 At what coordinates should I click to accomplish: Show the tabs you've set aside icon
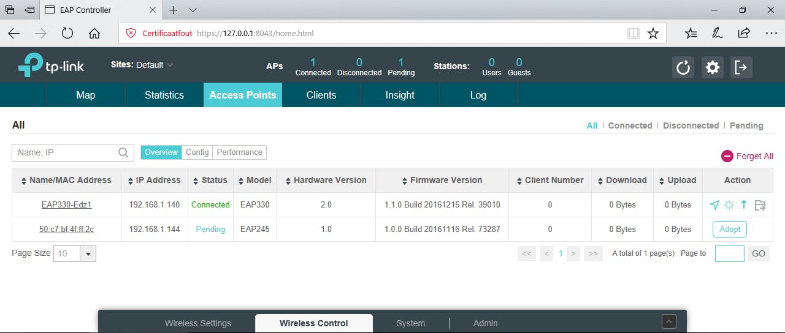coord(10,10)
